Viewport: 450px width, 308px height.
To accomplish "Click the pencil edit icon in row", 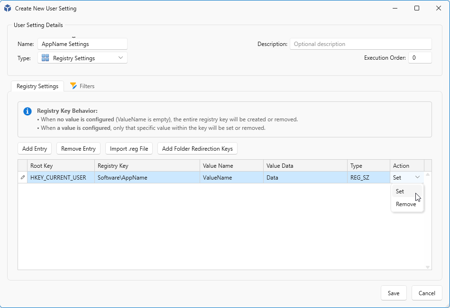I will click(x=22, y=178).
